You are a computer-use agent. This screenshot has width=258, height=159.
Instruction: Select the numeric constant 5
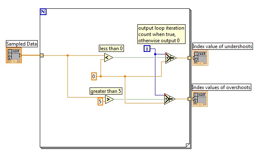[x=100, y=101]
